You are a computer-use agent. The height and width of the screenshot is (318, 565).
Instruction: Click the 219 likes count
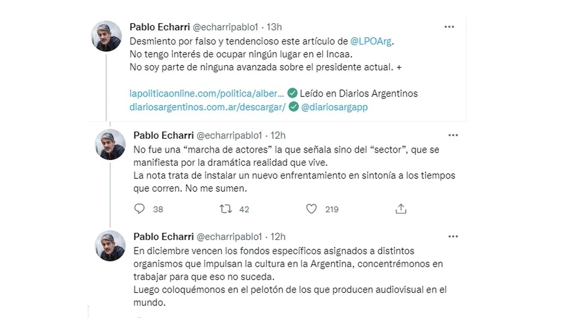click(x=332, y=209)
